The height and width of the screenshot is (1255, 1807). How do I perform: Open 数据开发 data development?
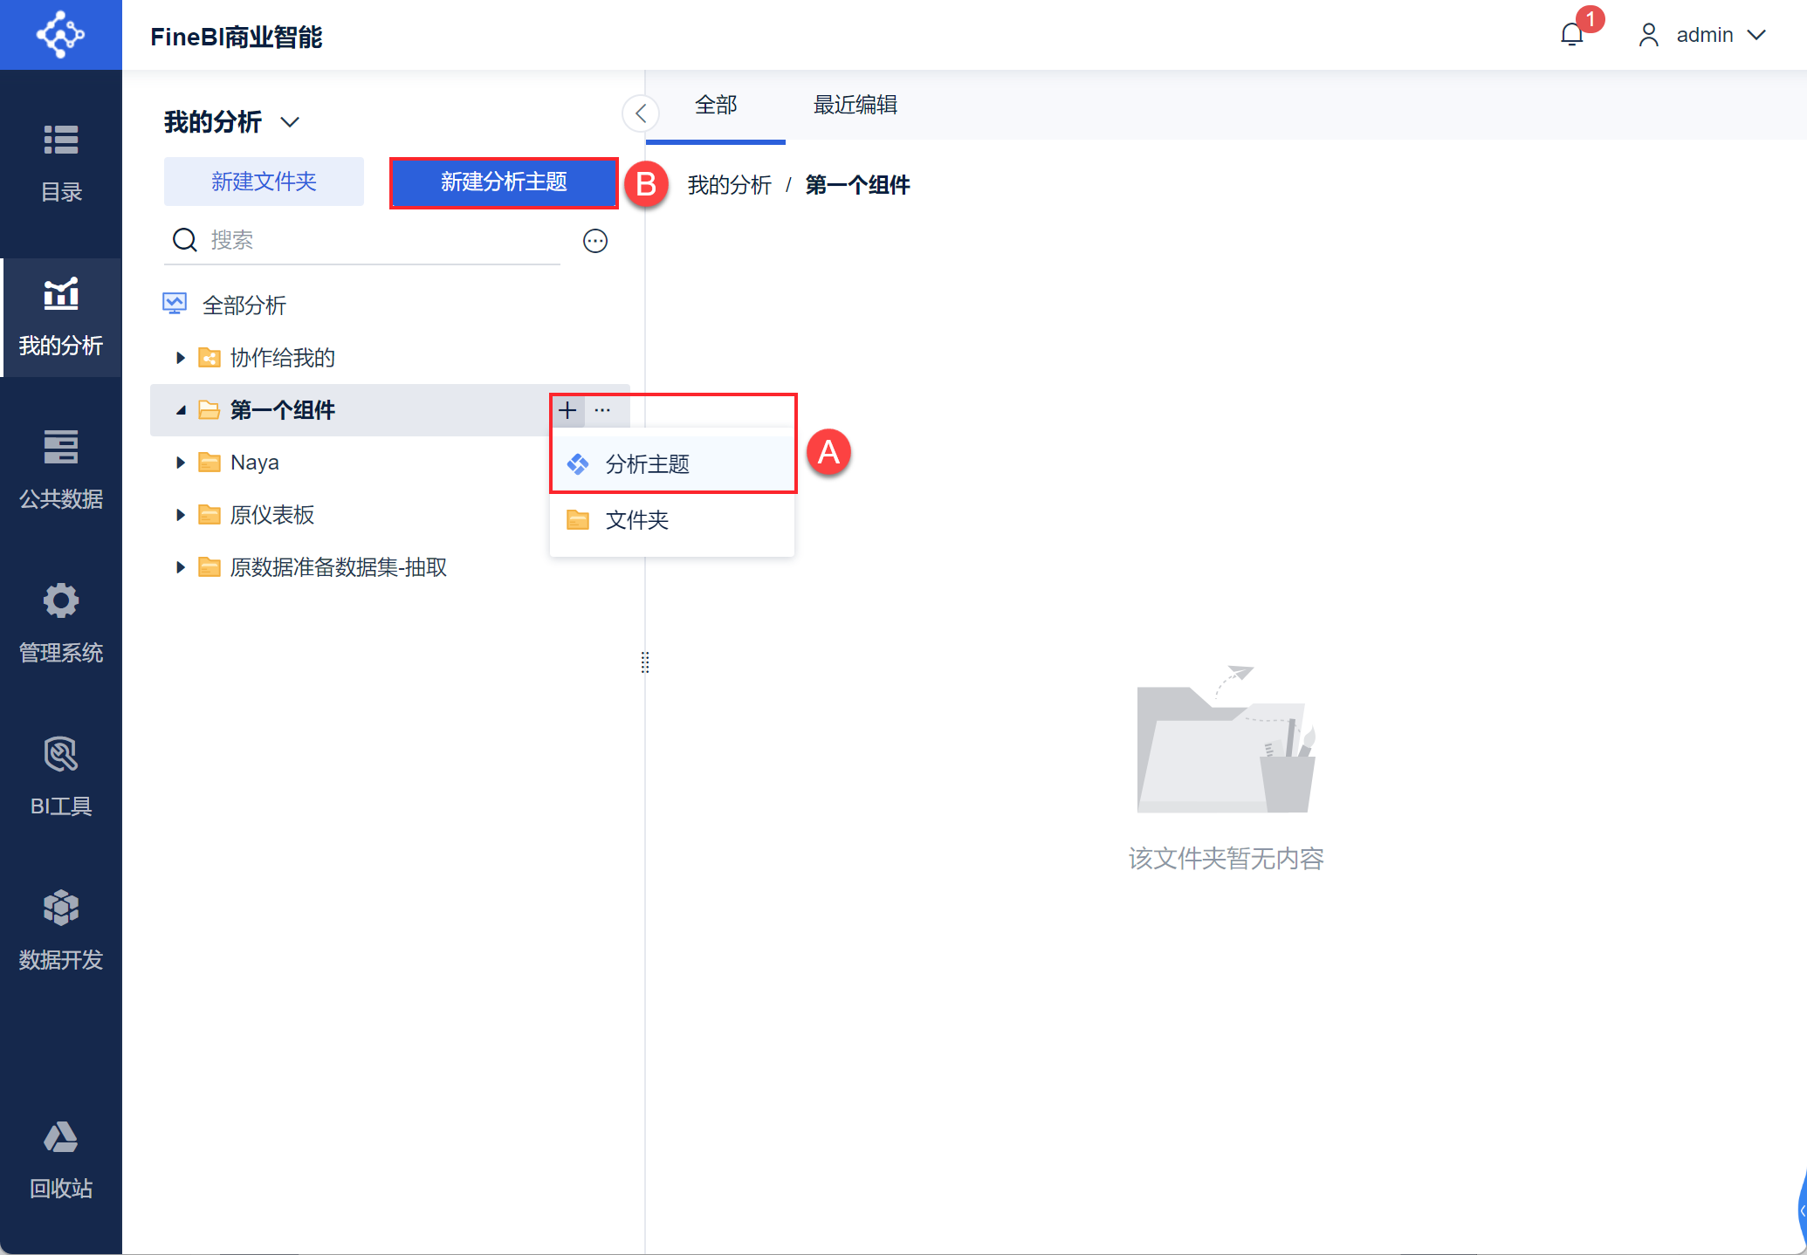click(60, 925)
